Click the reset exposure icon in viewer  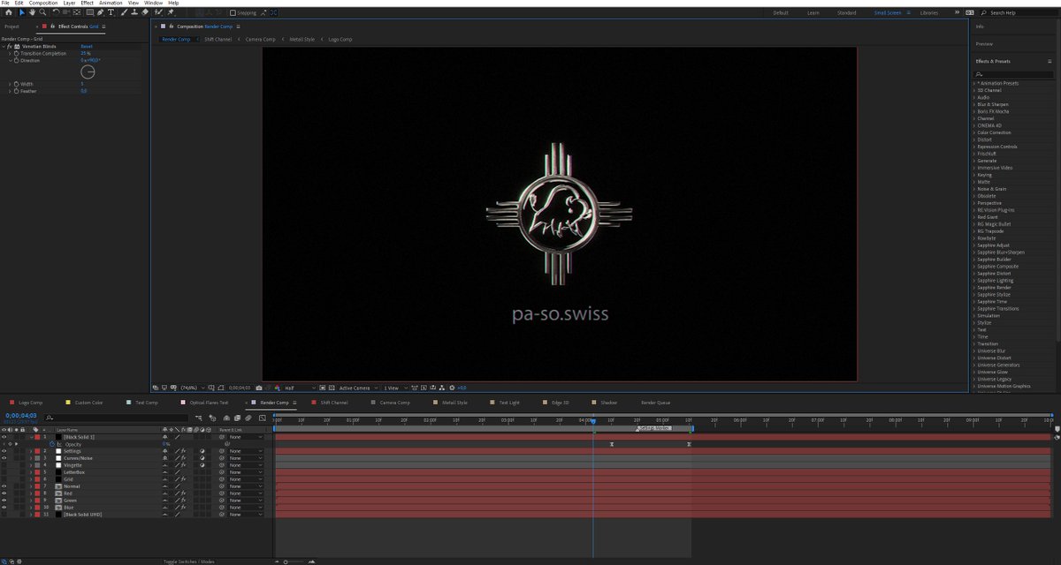tap(452, 388)
